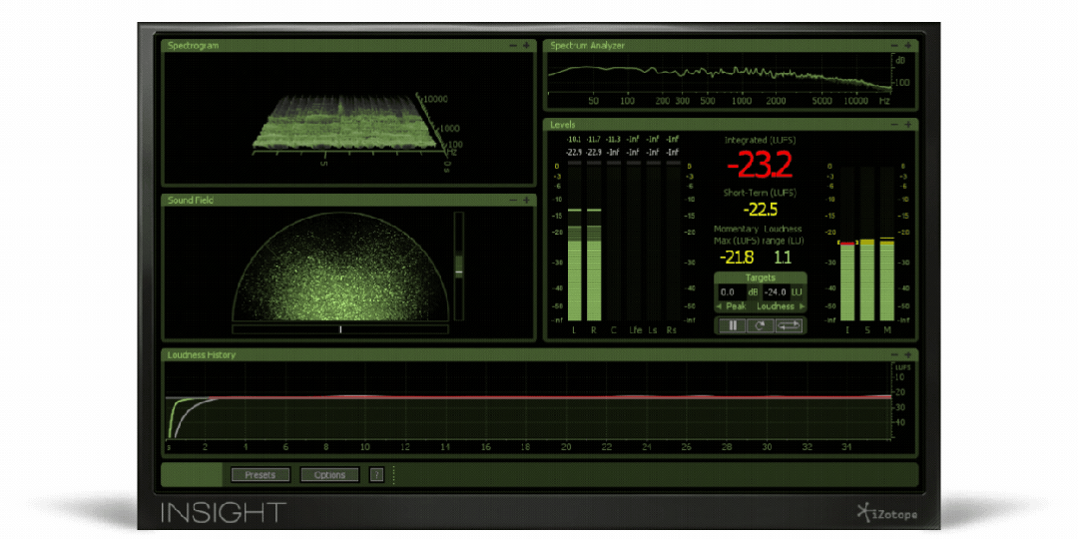Click the Loudness History panel title
This screenshot has width=1078, height=539.
202,354
